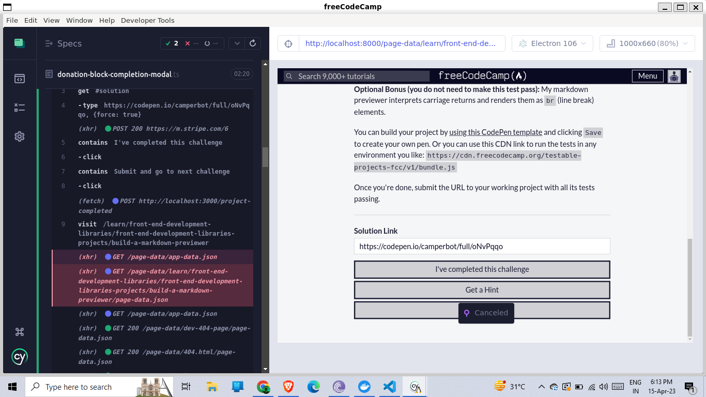Select the "GET 200 /page-data/dev-404-page" xhr entry
Screen dimensions: 706x397
tap(152, 333)
